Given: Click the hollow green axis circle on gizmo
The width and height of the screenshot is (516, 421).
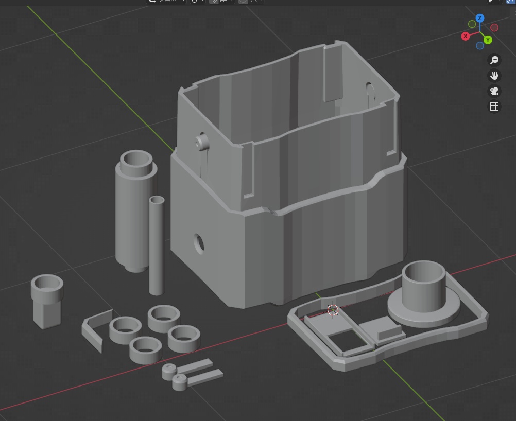Looking at the screenshot, I should point(471,23).
